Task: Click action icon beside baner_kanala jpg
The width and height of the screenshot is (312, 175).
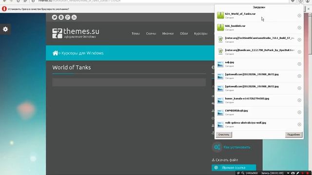Action: pos(299,100)
